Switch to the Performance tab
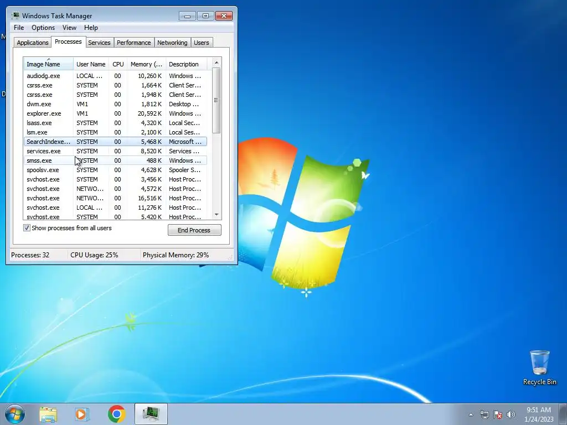 coord(134,43)
